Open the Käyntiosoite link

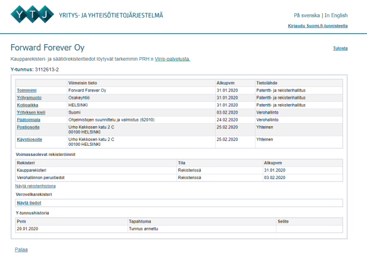point(30,139)
